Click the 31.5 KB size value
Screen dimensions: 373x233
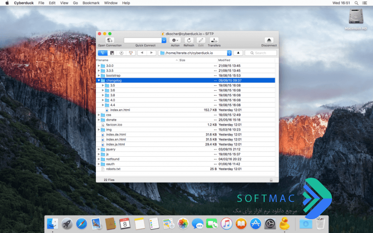[211, 139]
